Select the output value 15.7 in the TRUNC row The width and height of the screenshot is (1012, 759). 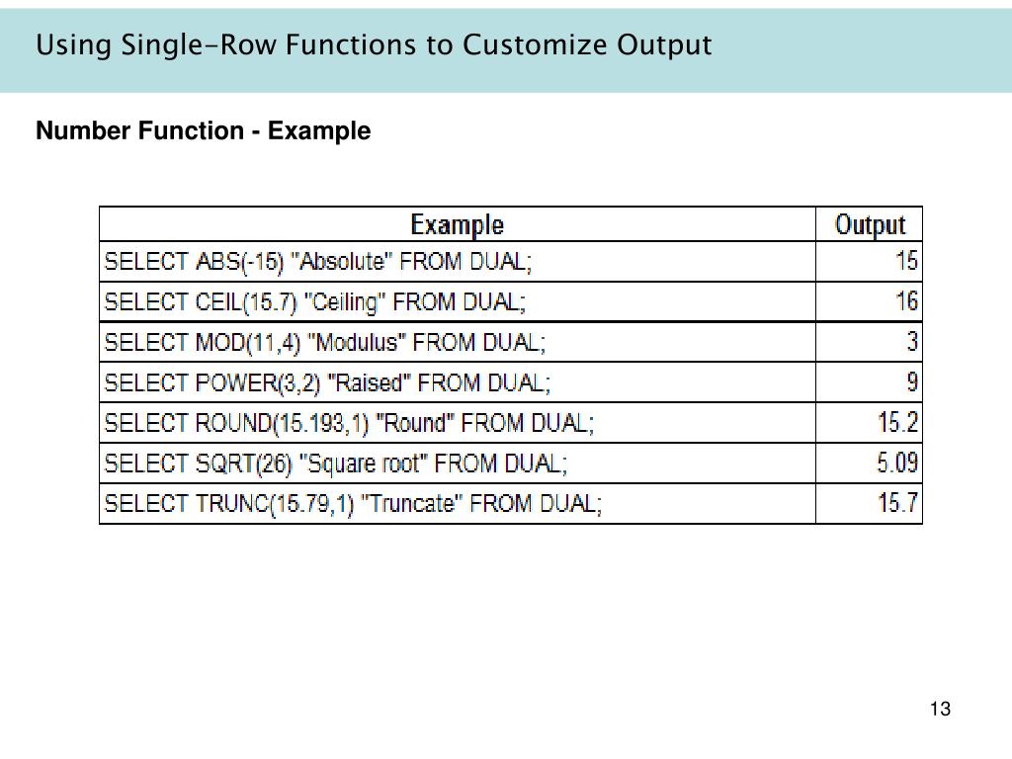[x=897, y=503]
